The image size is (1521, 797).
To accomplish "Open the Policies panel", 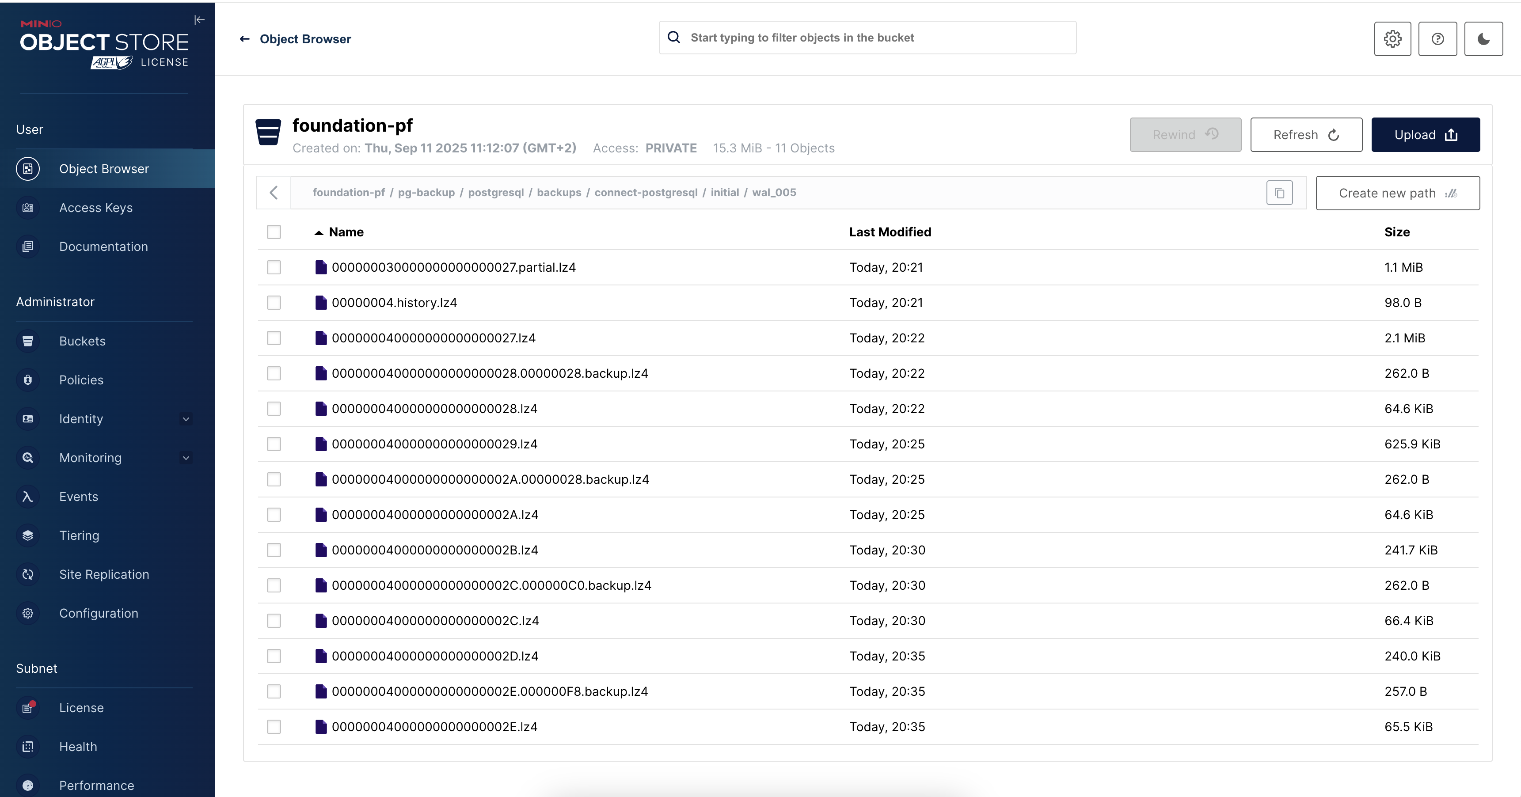I will [x=81, y=380].
